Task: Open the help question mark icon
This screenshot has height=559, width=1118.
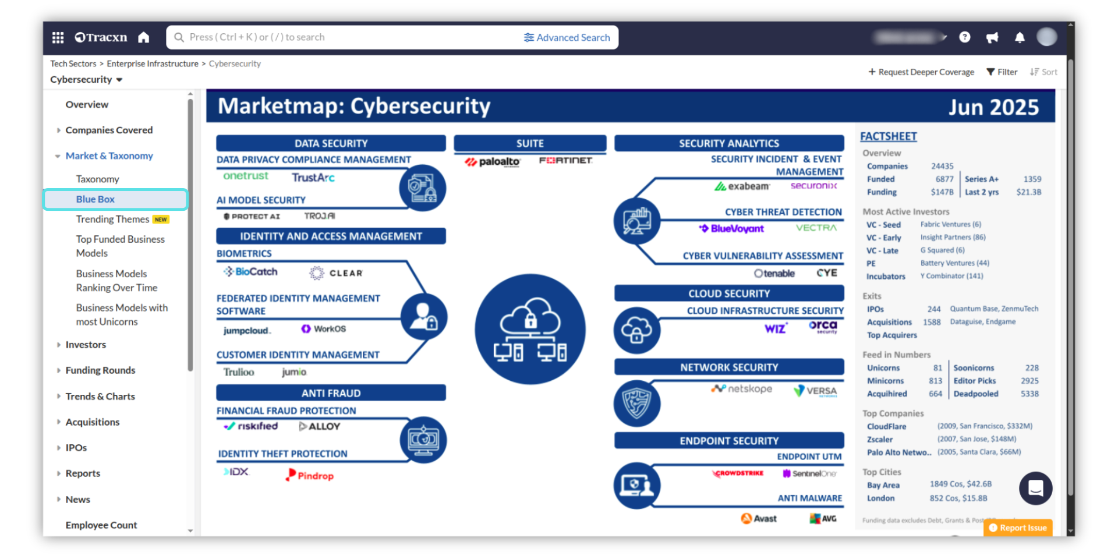Action: tap(965, 37)
